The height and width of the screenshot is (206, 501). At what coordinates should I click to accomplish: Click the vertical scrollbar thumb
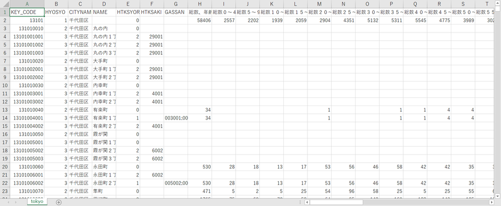click(498, 8)
